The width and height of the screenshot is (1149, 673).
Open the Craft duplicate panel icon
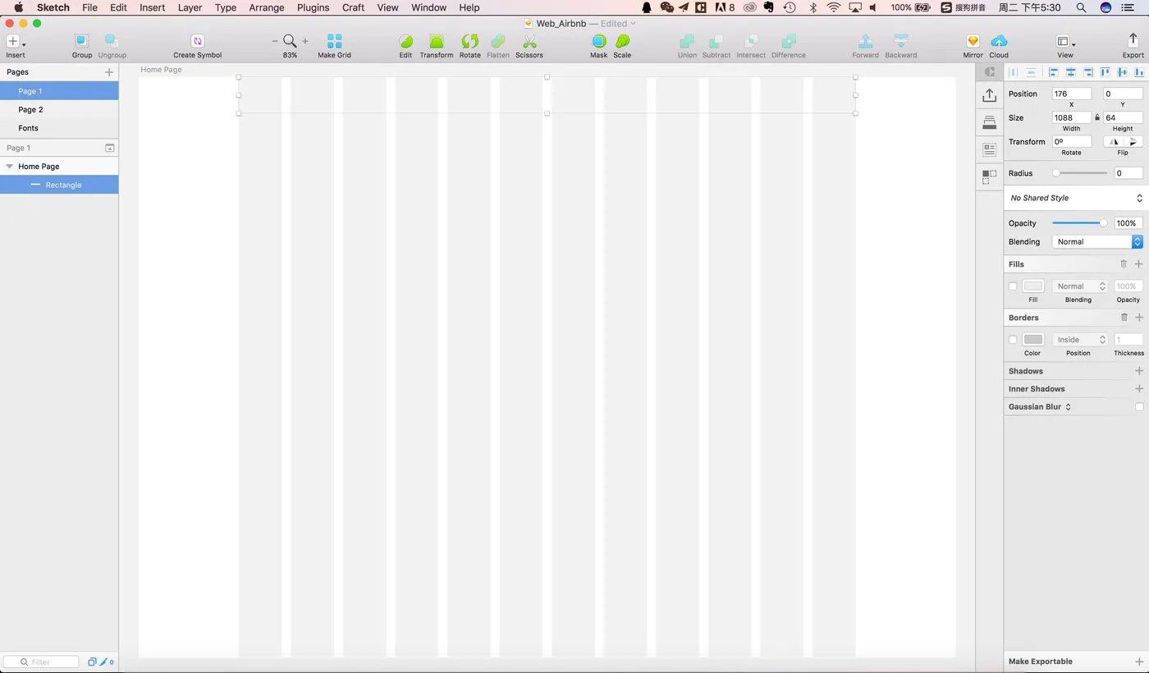[x=990, y=176]
